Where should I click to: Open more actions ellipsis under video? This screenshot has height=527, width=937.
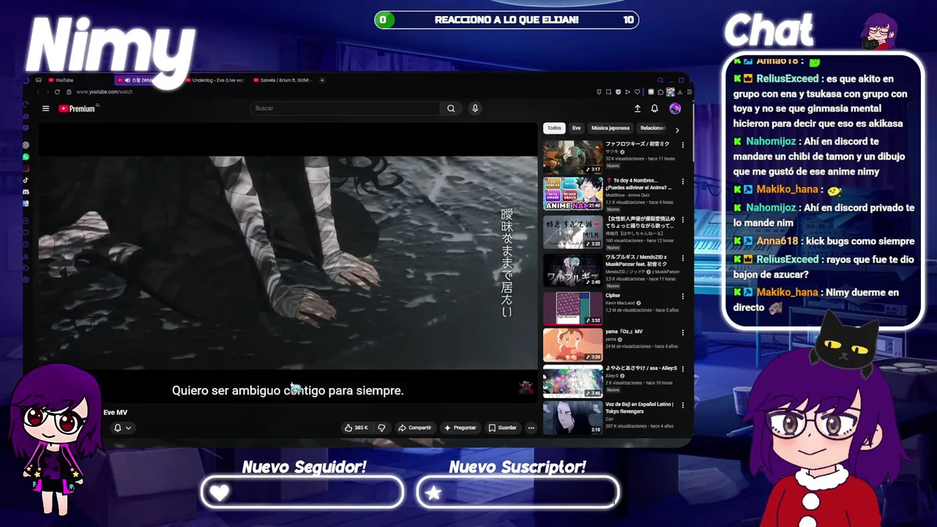coord(531,427)
